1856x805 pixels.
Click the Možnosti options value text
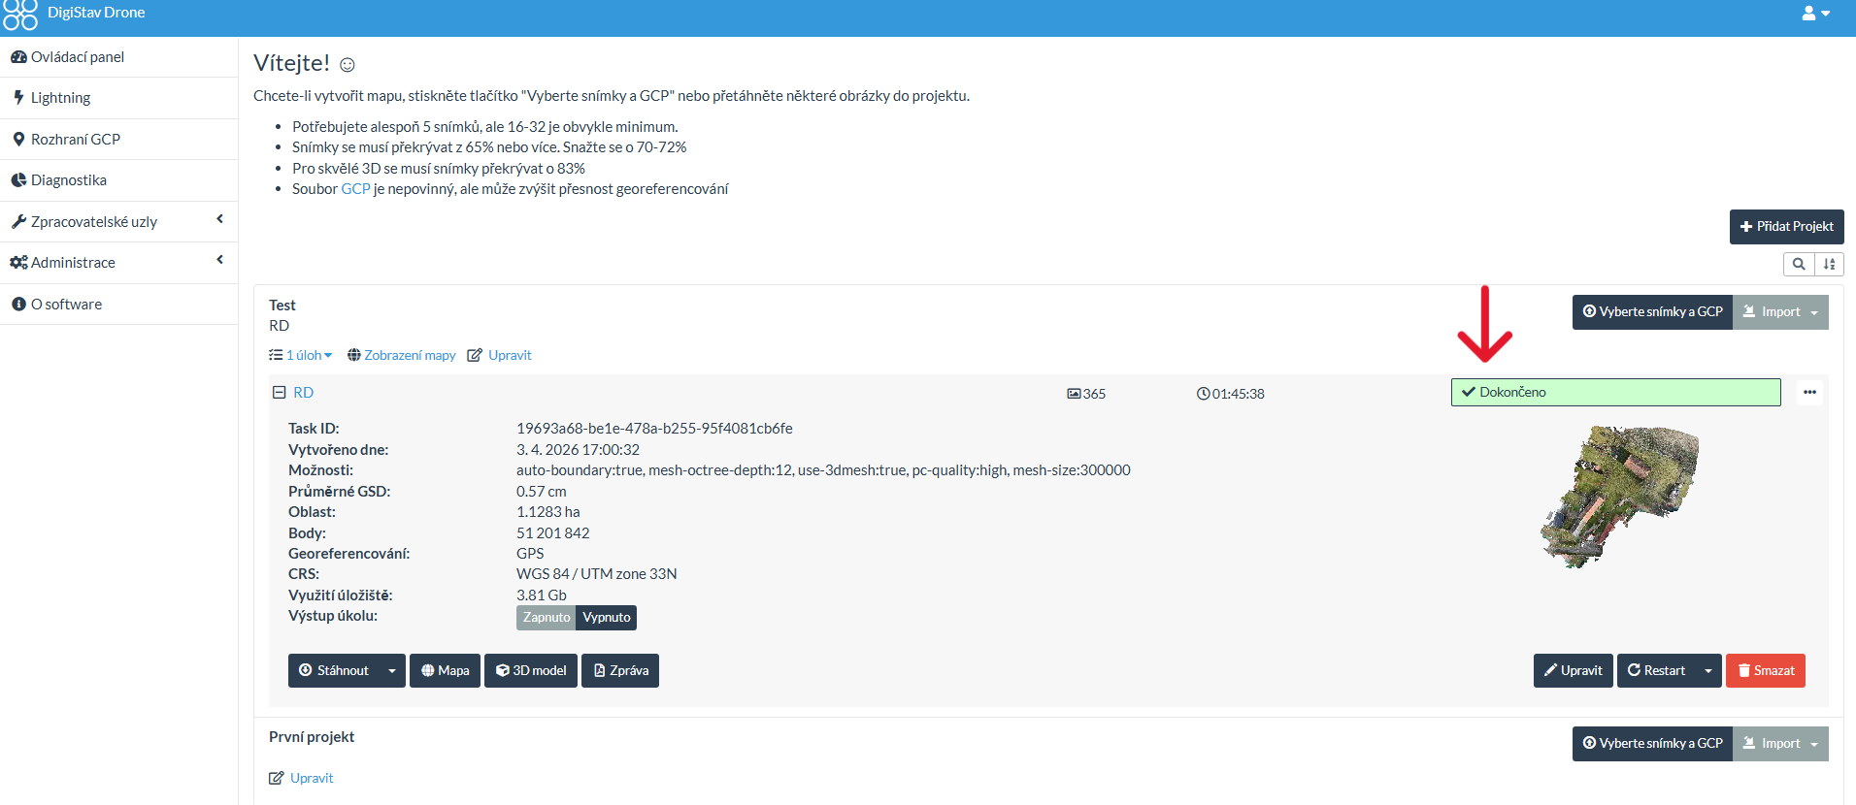click(x=823, y=470)
